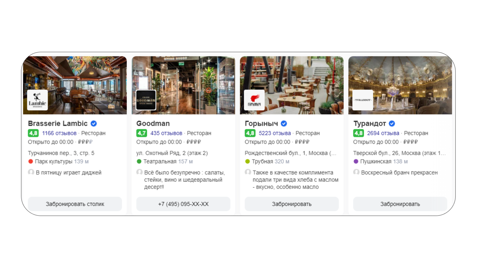Open the Goodman restaurant title
This screenshot has width=477, height=268.
(x=153, y=123)
